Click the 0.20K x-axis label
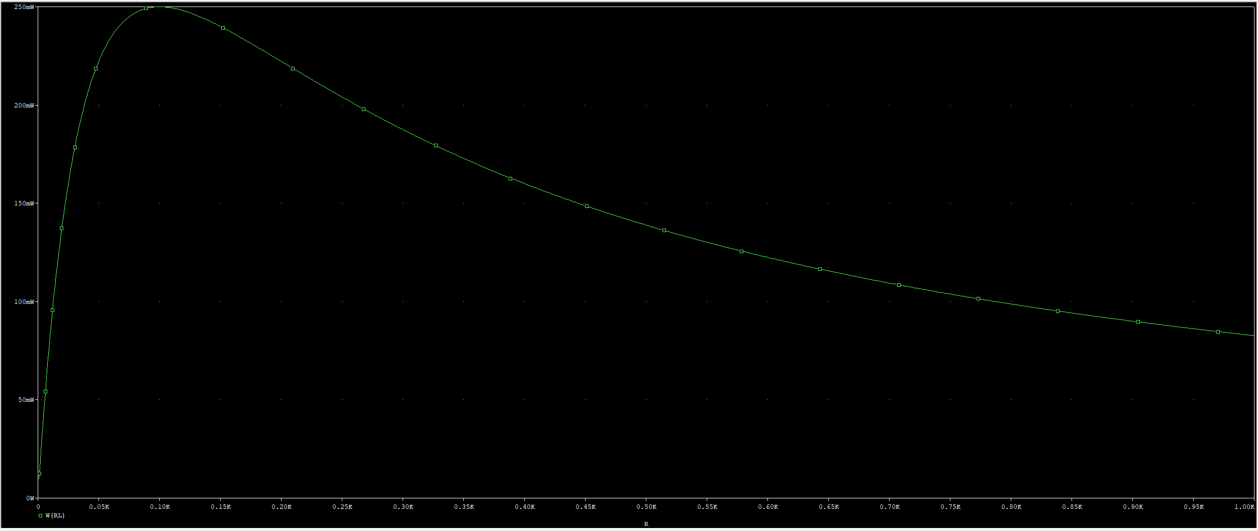The height and width of the screenshot is (531, 1258). 281,507
